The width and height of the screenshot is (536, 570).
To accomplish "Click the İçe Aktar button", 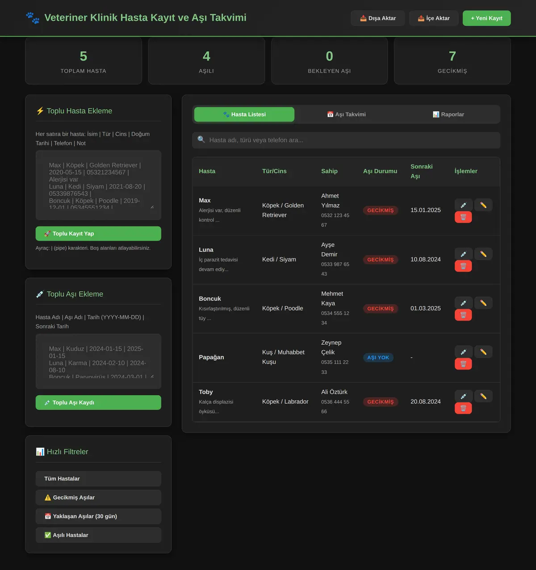I will (434, 18).
